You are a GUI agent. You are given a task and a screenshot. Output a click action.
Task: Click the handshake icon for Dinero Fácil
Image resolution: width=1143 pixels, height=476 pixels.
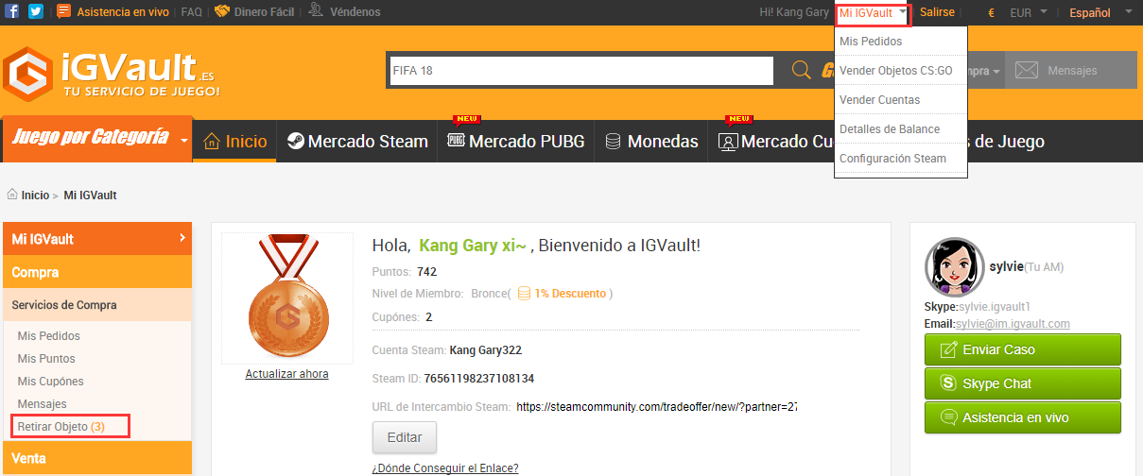[222, 12]
